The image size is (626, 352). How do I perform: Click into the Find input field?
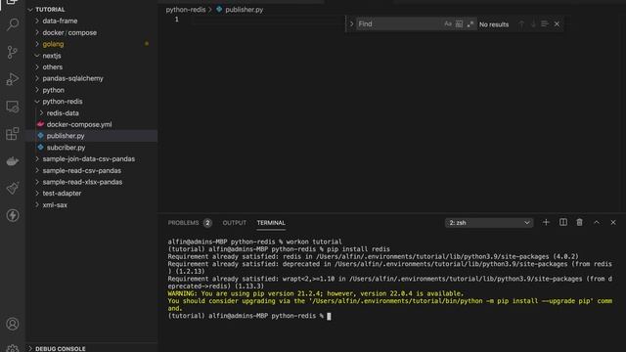pos(399,23)
